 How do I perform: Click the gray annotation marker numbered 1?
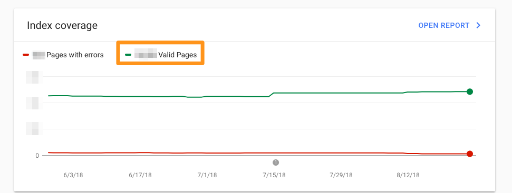coord(276,162)
